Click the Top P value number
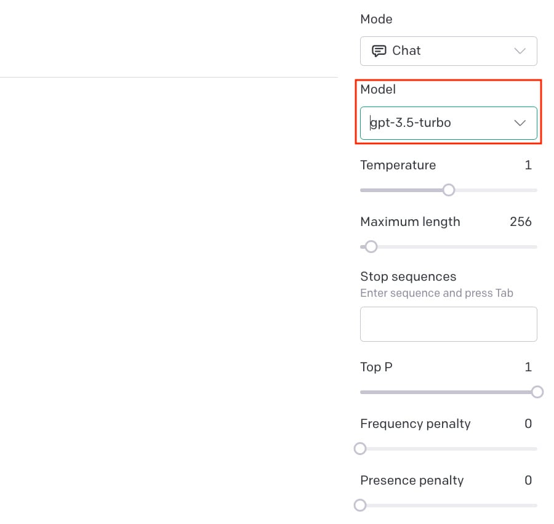554x524 pixels. (x=528, y=368)
